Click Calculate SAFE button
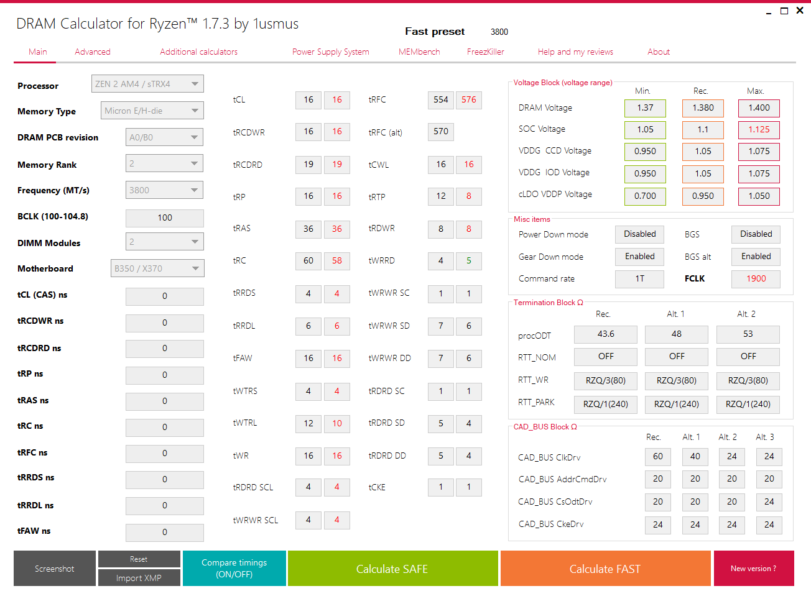The width and height of the screenshot is (811, 609). [x=392, y=569]
